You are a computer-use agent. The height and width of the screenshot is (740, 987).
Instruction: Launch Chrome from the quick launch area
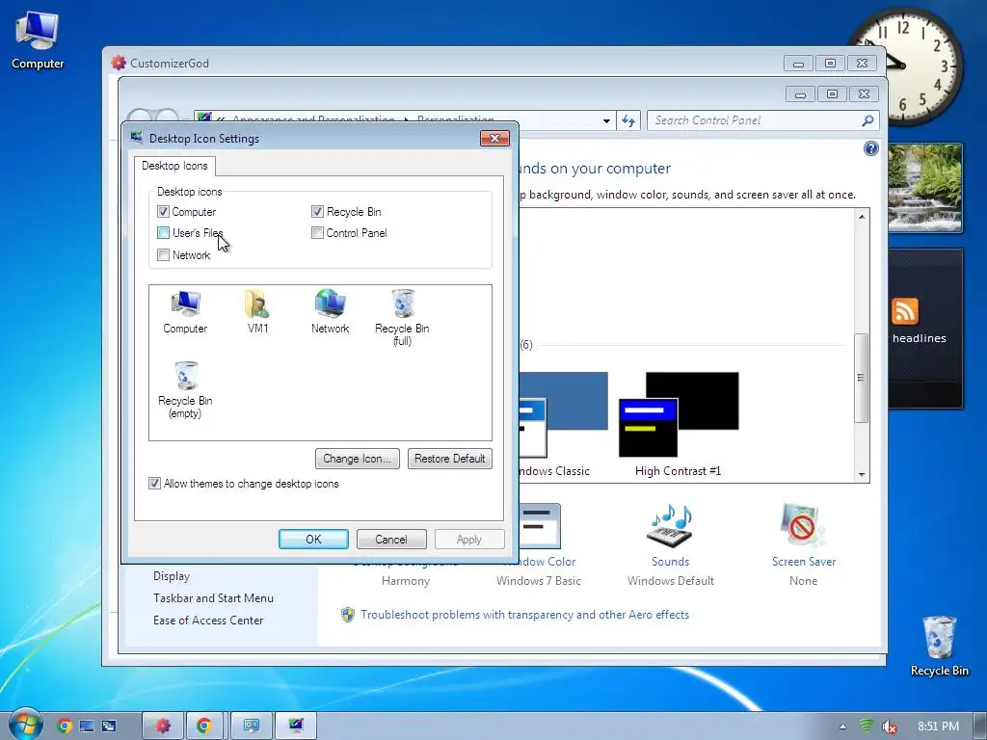coord(65,727)
